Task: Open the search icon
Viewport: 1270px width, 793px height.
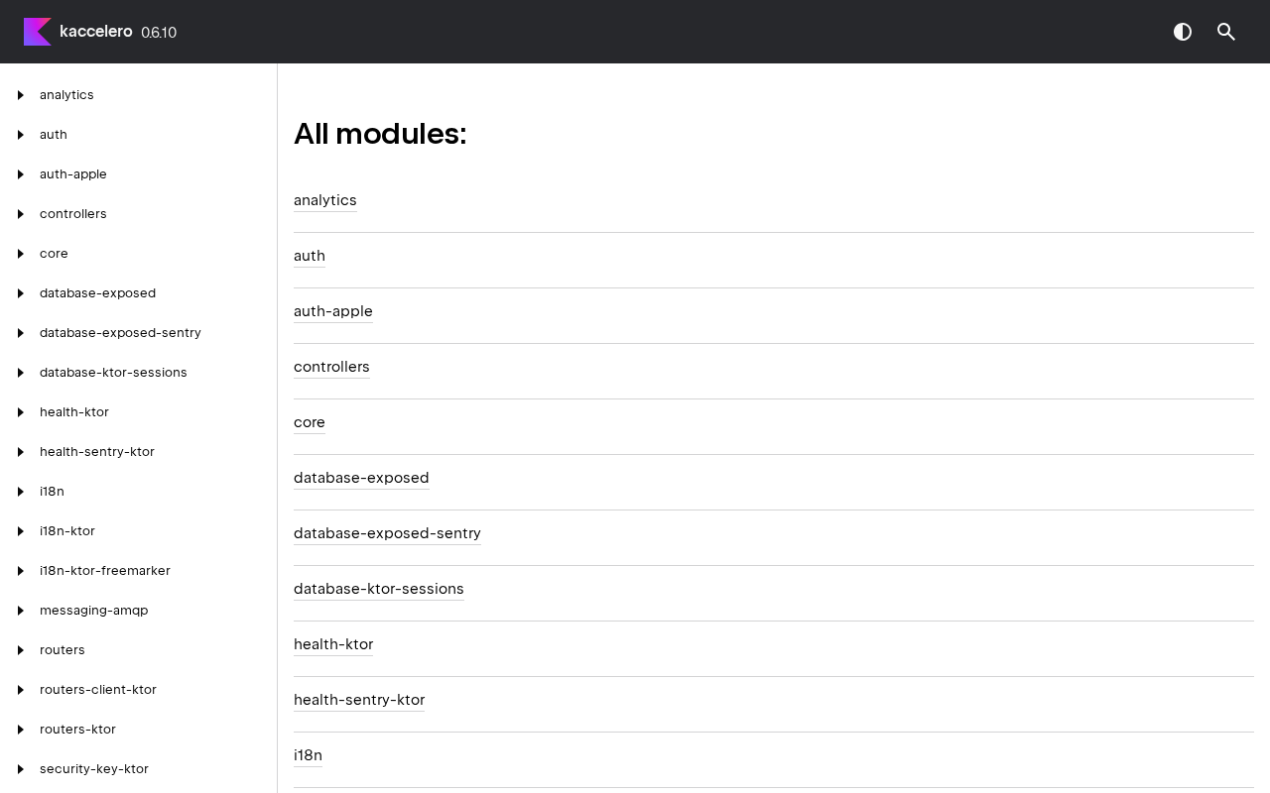Action: pyautogui.click(x=1226, y=32)
